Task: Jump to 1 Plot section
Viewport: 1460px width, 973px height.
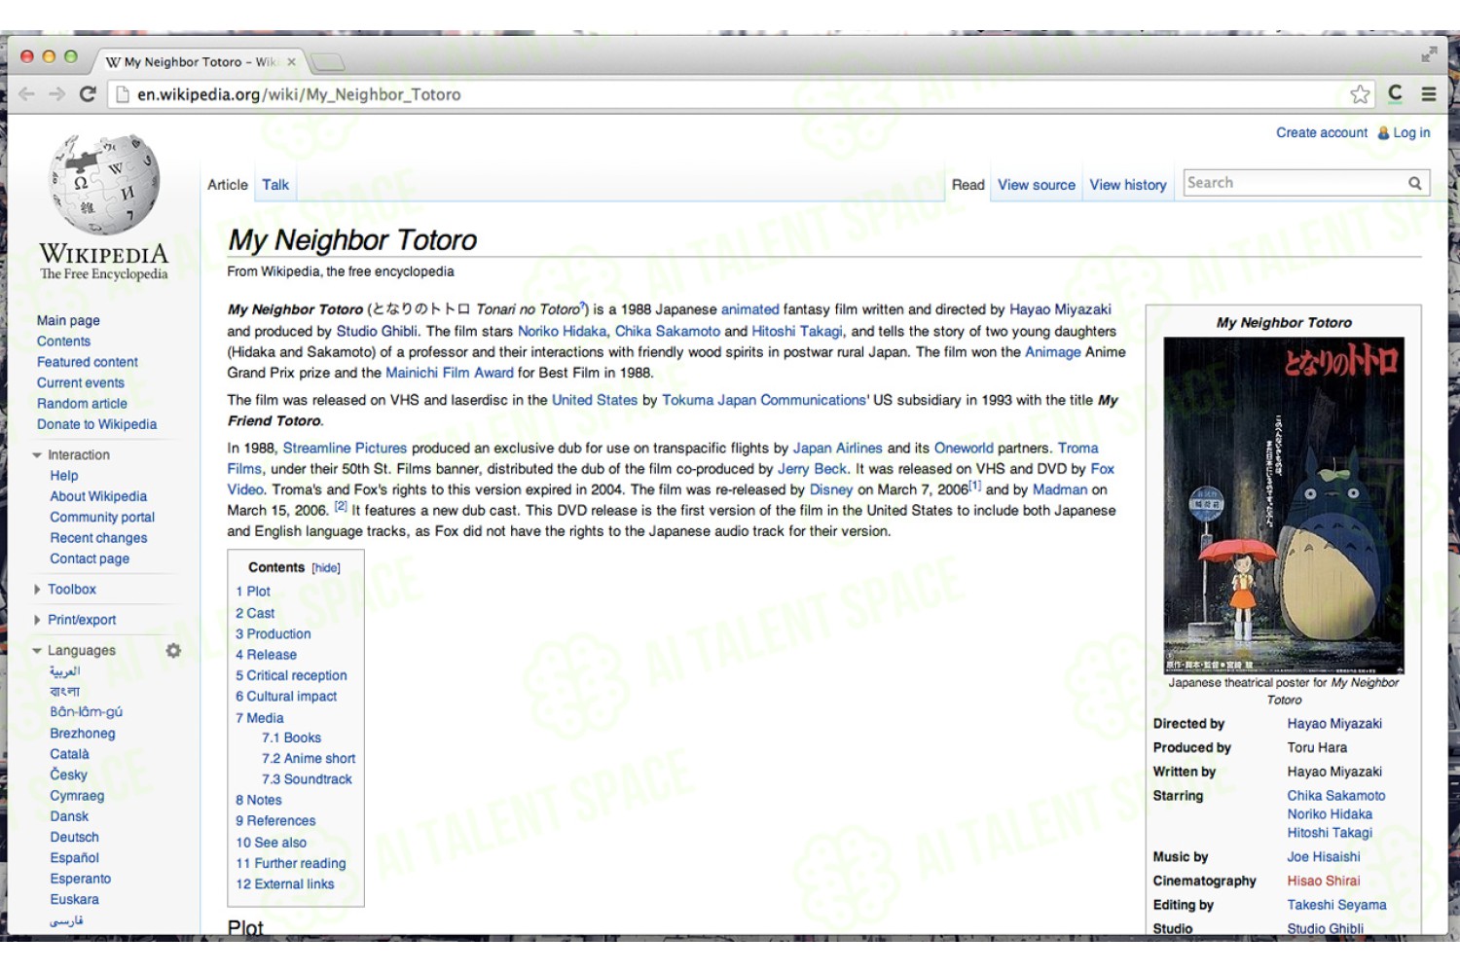Action: click(x=253, y=592)
